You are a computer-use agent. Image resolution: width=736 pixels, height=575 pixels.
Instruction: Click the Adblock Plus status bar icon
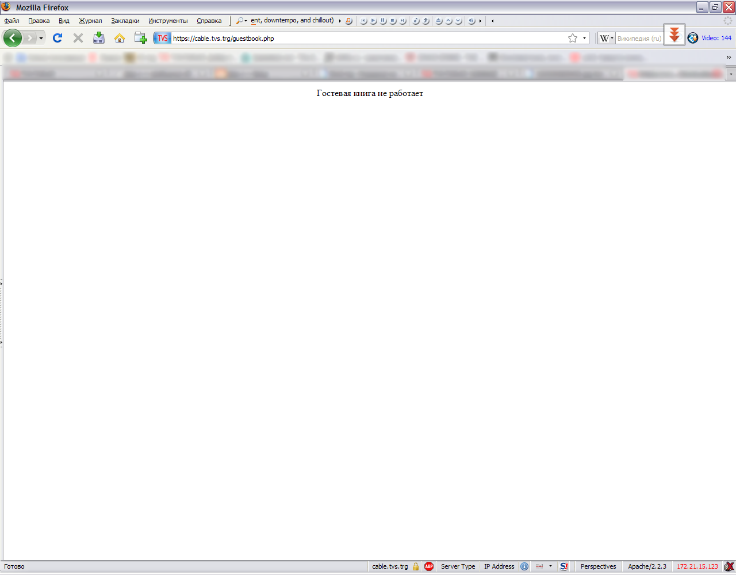[429, 566]
